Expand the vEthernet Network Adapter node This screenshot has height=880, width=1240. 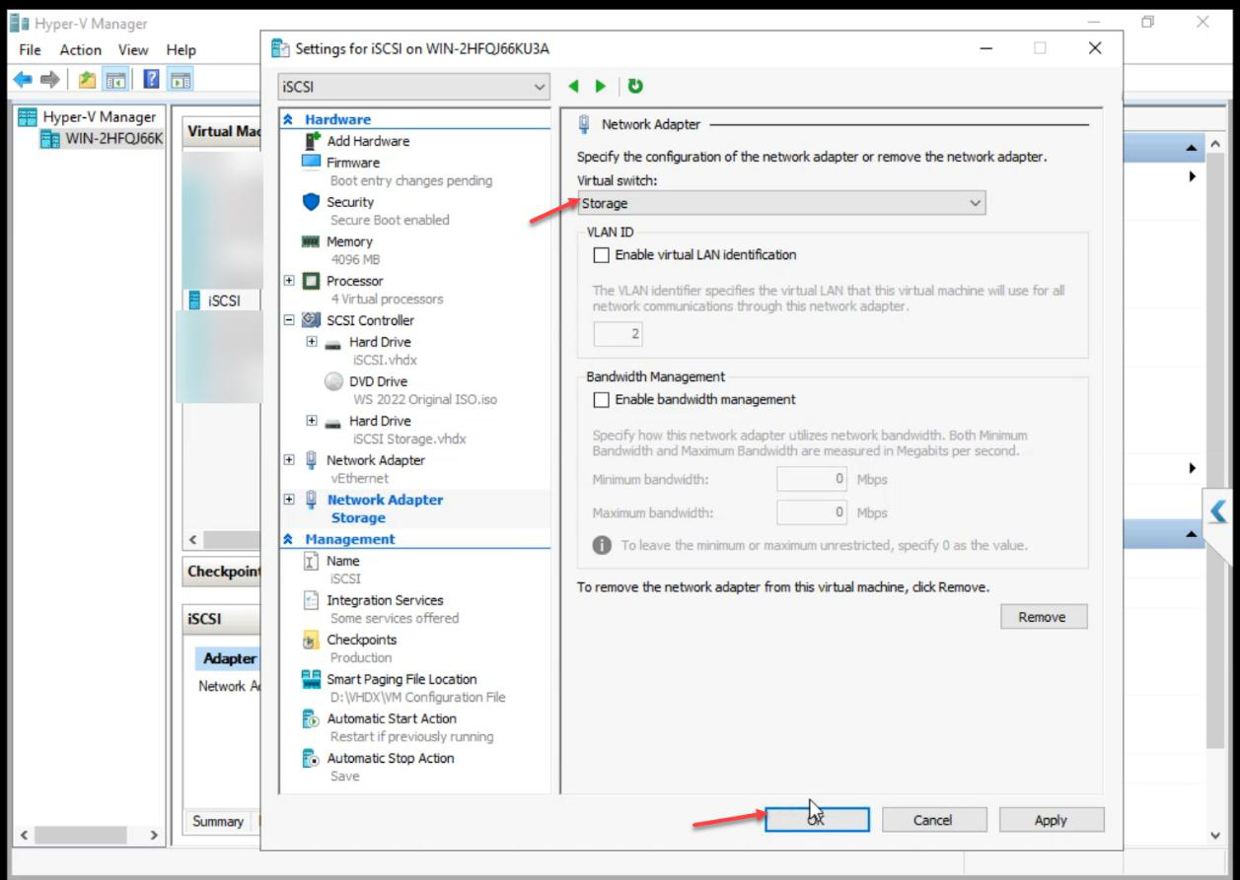289,460
